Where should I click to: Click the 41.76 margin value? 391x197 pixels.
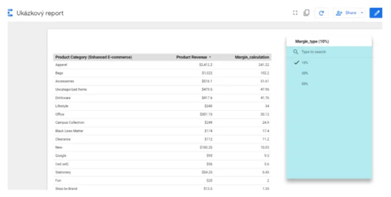265,98
